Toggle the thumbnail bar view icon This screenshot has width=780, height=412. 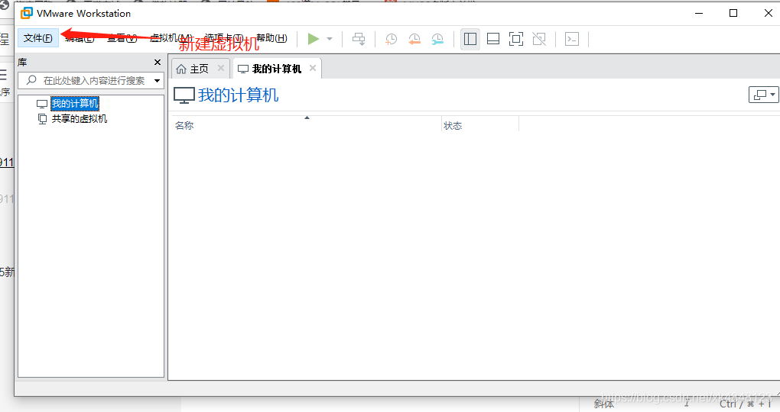[493, 39]
